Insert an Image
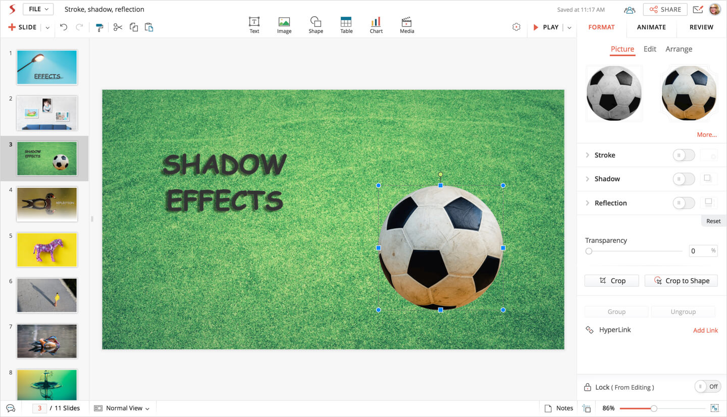Screen dimensions: 727x417 pos(284,25)
